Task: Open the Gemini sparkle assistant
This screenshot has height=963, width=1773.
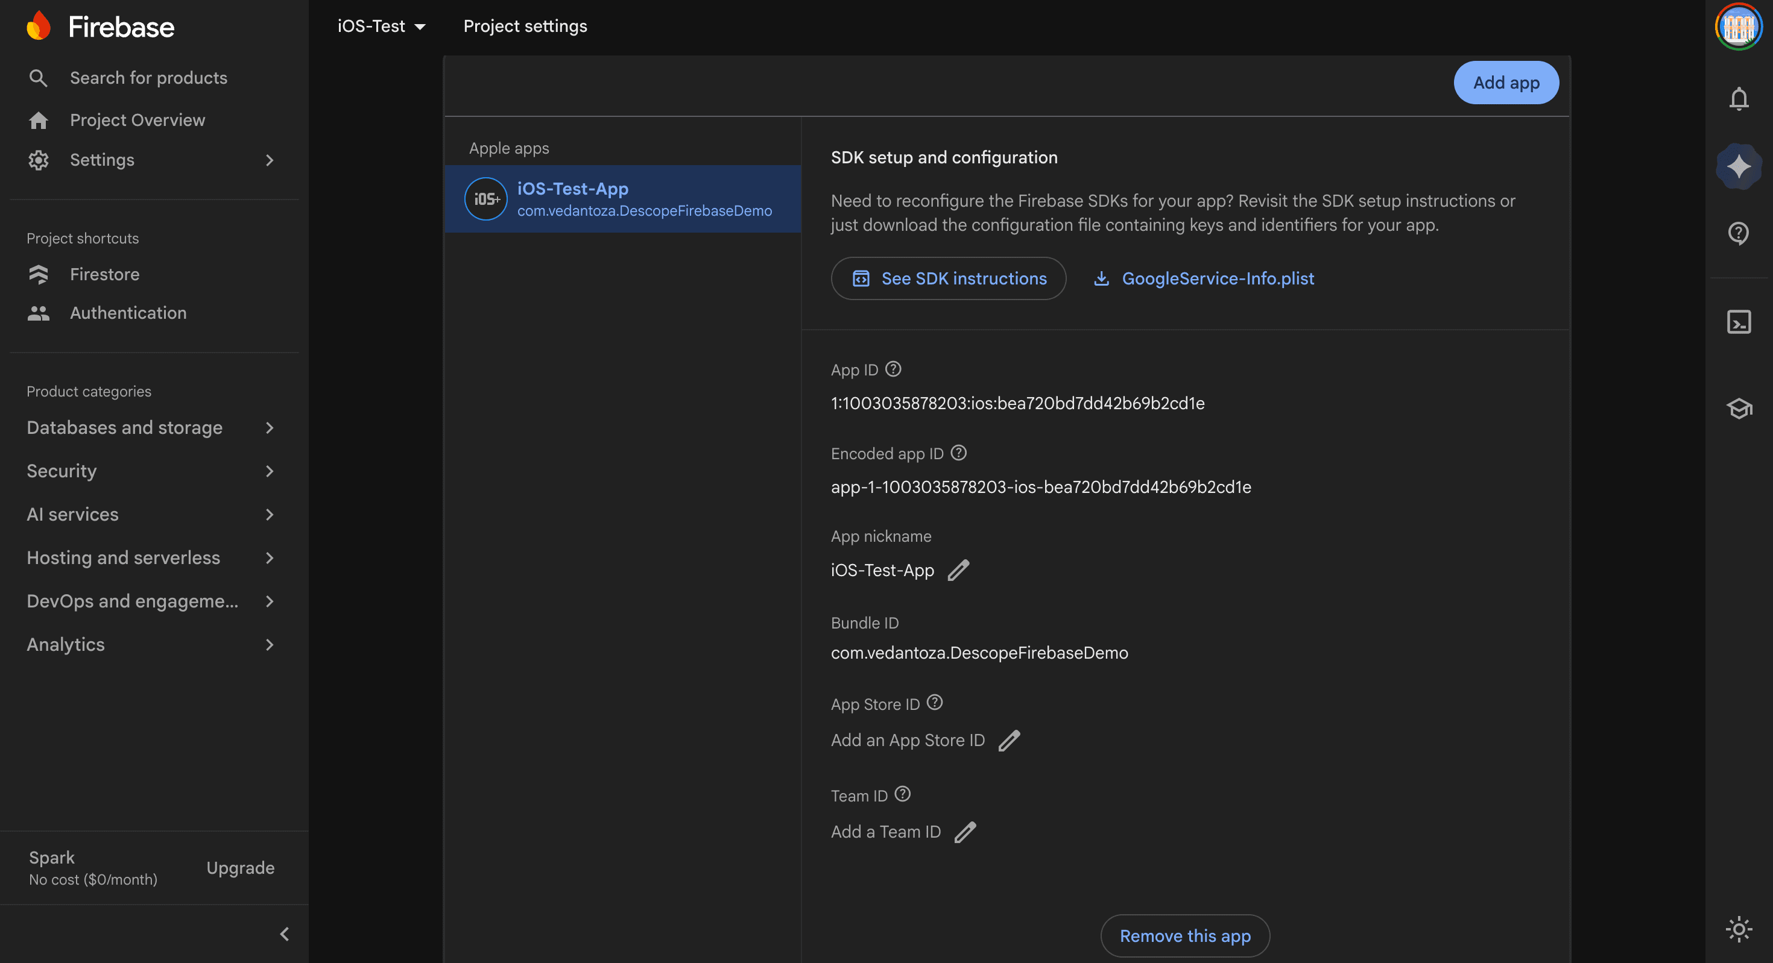Action: pyautogui.click(x=1739, y=166)
